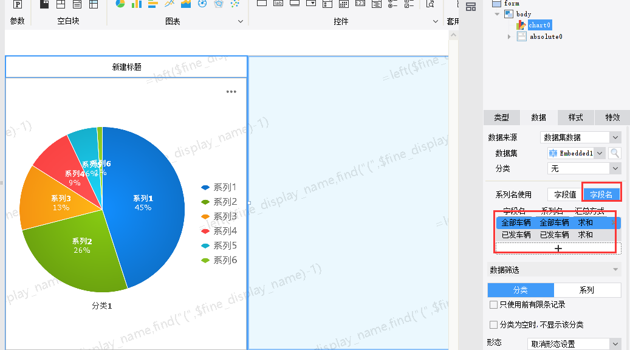Screen dimensions: 630x350
Task: Toggle legend entry 系列2
Action: (219, 202)
